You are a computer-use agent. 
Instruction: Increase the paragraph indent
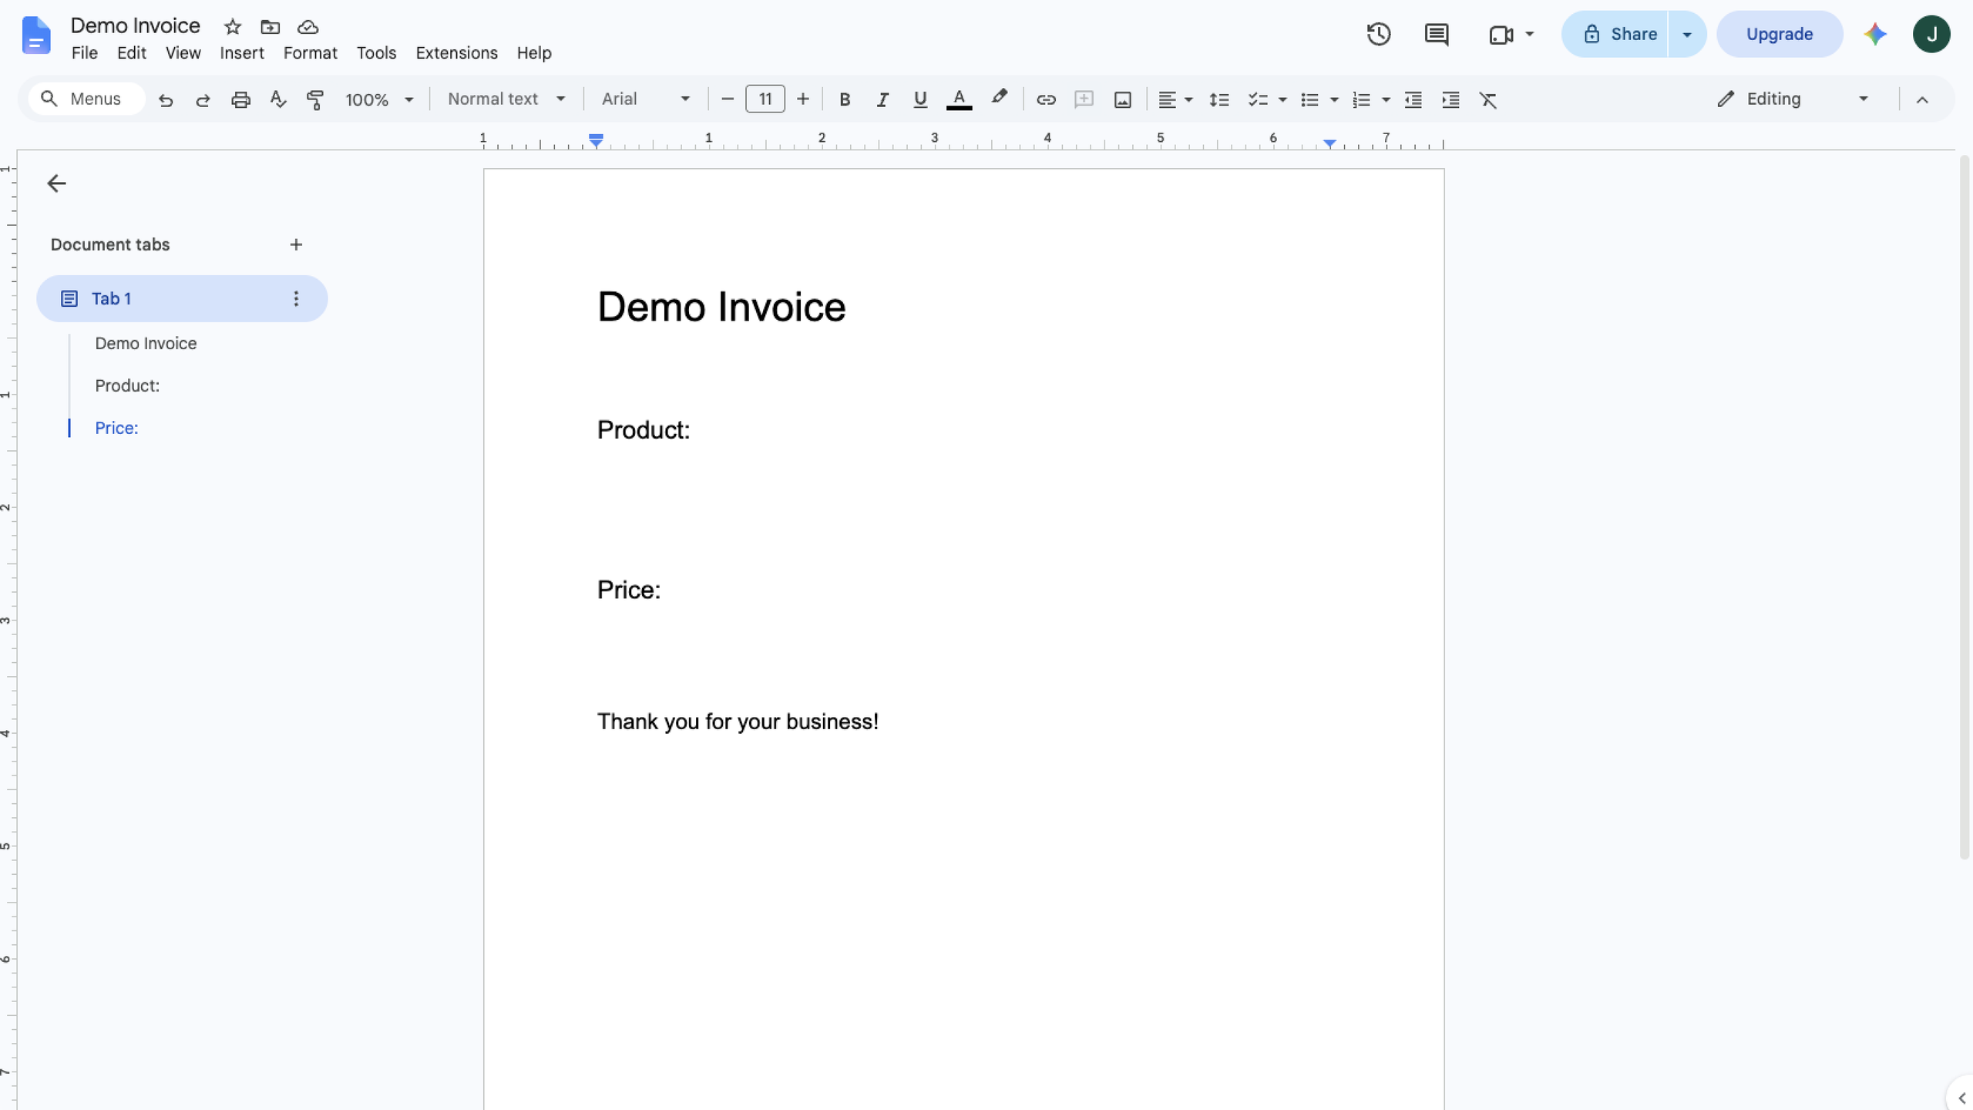point(1450,99)
